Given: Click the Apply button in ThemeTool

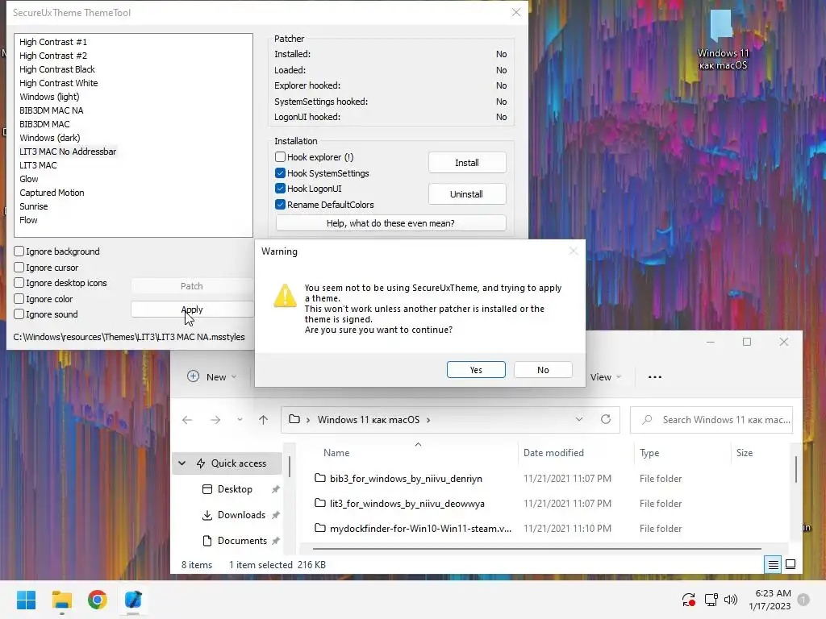Looking at the screenshot, I should (192, 309).
